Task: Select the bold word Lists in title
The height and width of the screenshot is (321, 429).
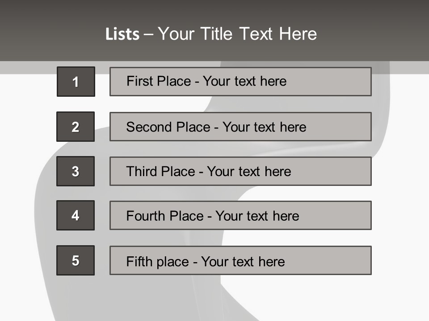Action: coord(122,34)
